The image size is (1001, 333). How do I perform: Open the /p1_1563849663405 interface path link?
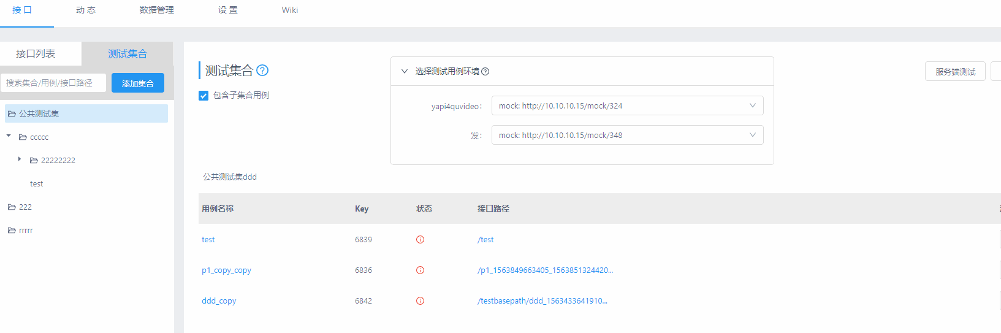[545, 270]
